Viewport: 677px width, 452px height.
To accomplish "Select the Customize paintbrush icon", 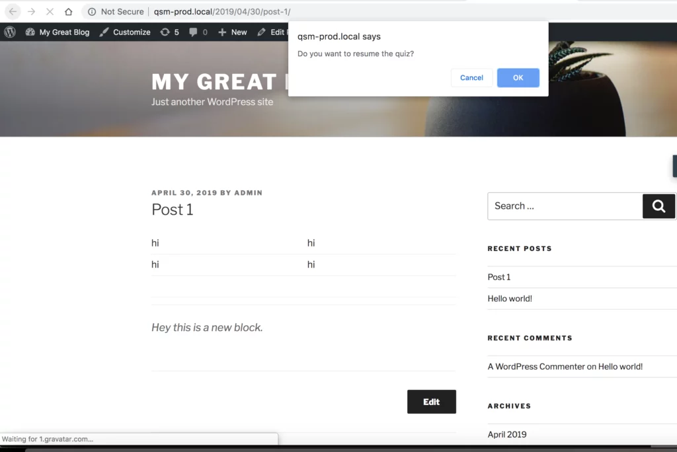I will coord(103,32).
